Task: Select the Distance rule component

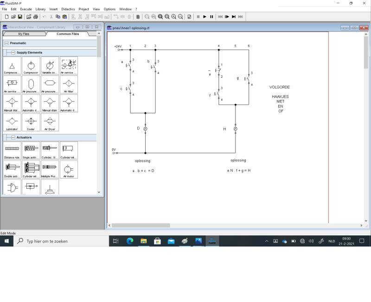Action: pyautogui.click(x=12, y=150)
